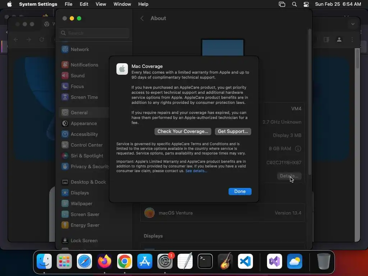Click the Chrome side panel icon
The height and width of the screenshot is (276, 368).
click(x=326, y=40)
